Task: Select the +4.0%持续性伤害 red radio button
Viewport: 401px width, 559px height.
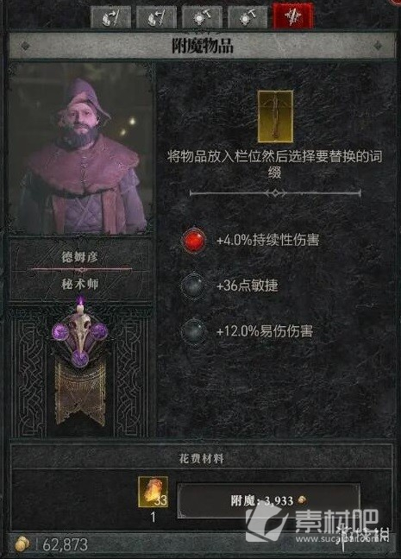Action: pyautogui.click(x=194, y=240)
